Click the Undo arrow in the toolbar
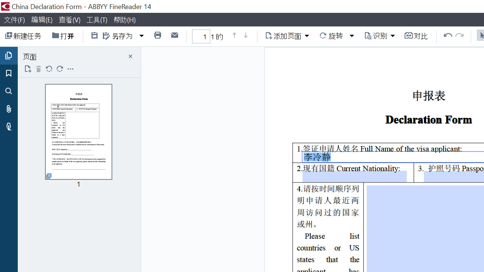 coord(447,35)
